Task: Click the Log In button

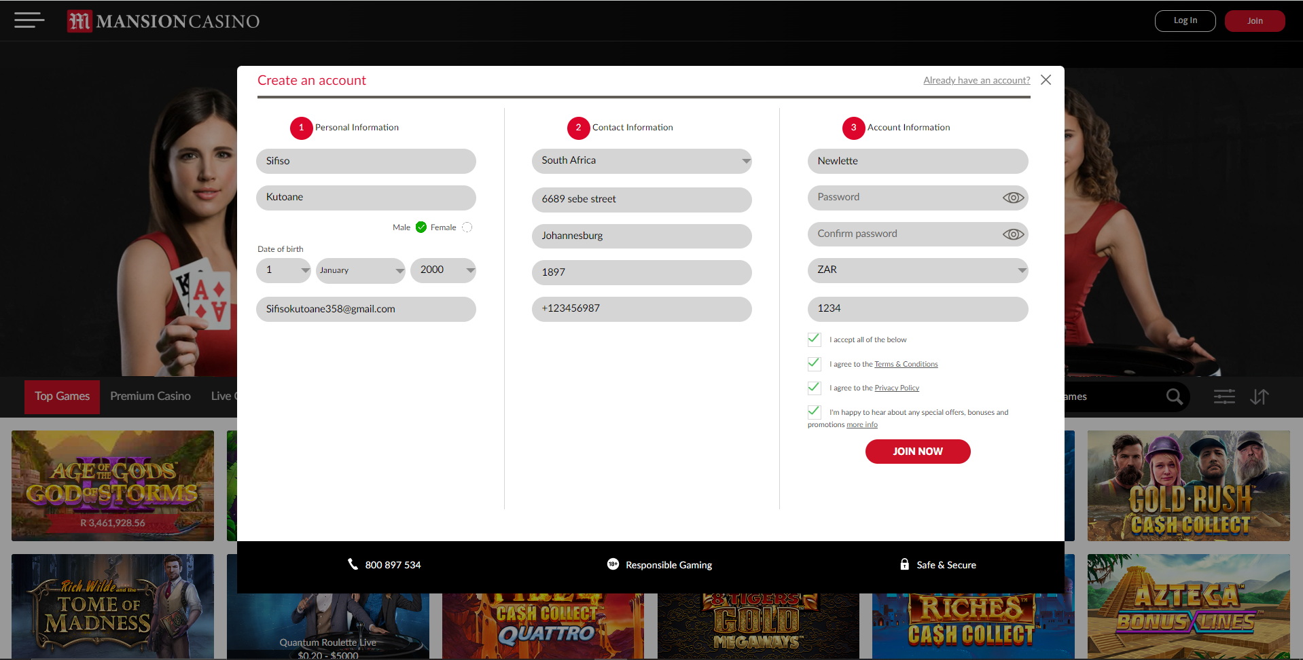Action: coord(1185,21)
